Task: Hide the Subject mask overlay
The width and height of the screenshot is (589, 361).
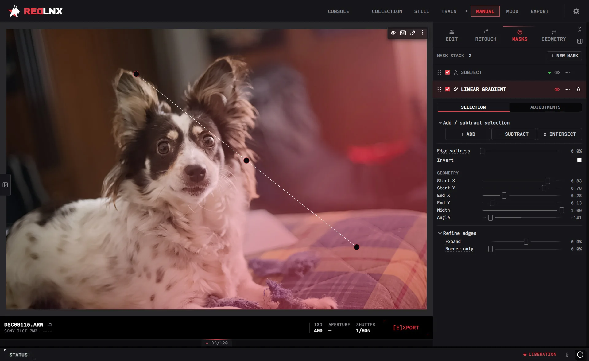Action: click(x=557, y=72)
